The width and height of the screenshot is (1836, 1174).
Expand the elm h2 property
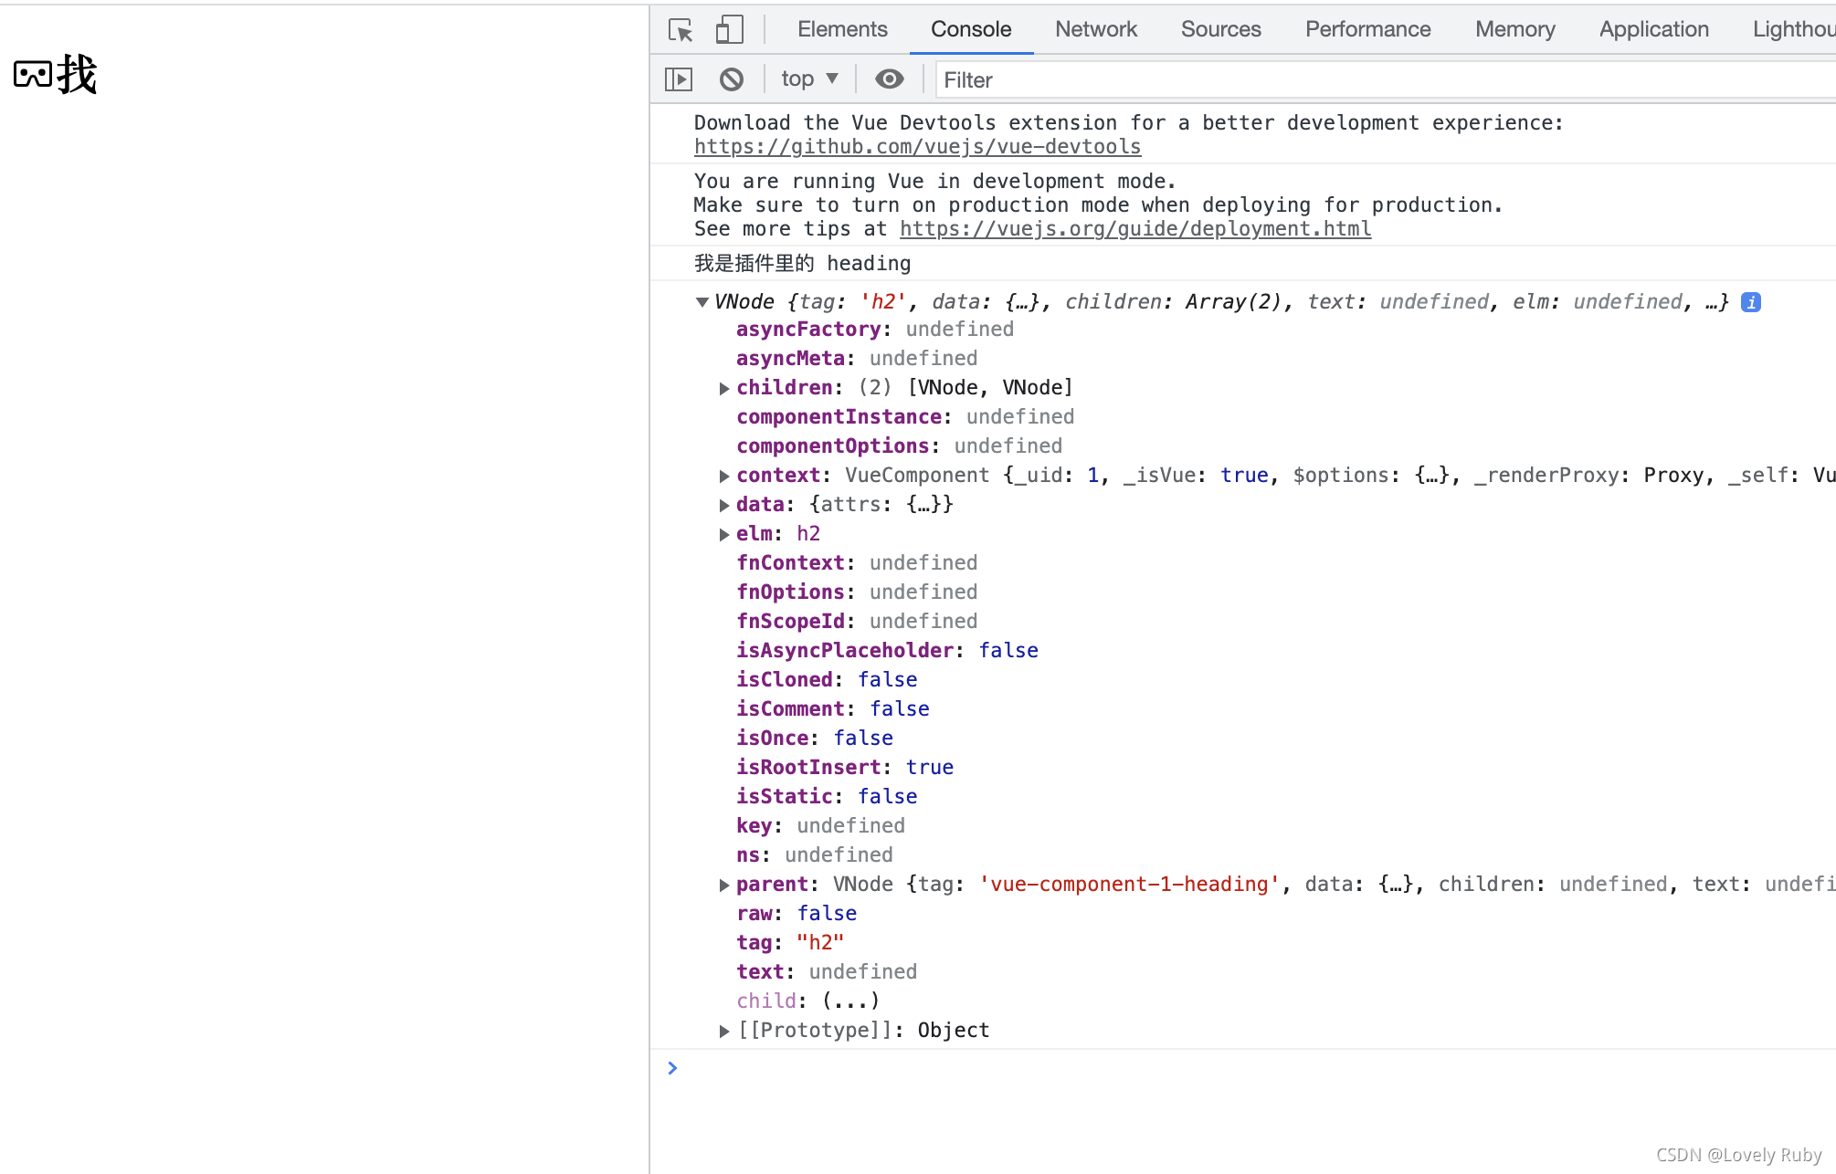(724, 534)
